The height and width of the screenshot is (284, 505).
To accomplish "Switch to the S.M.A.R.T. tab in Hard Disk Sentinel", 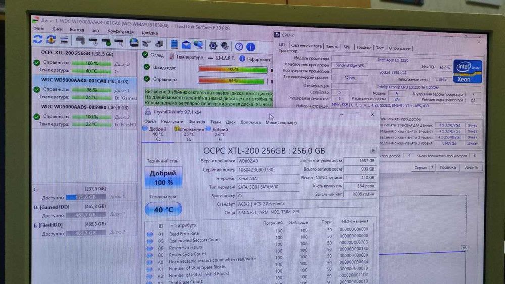I will coord(222,58).
